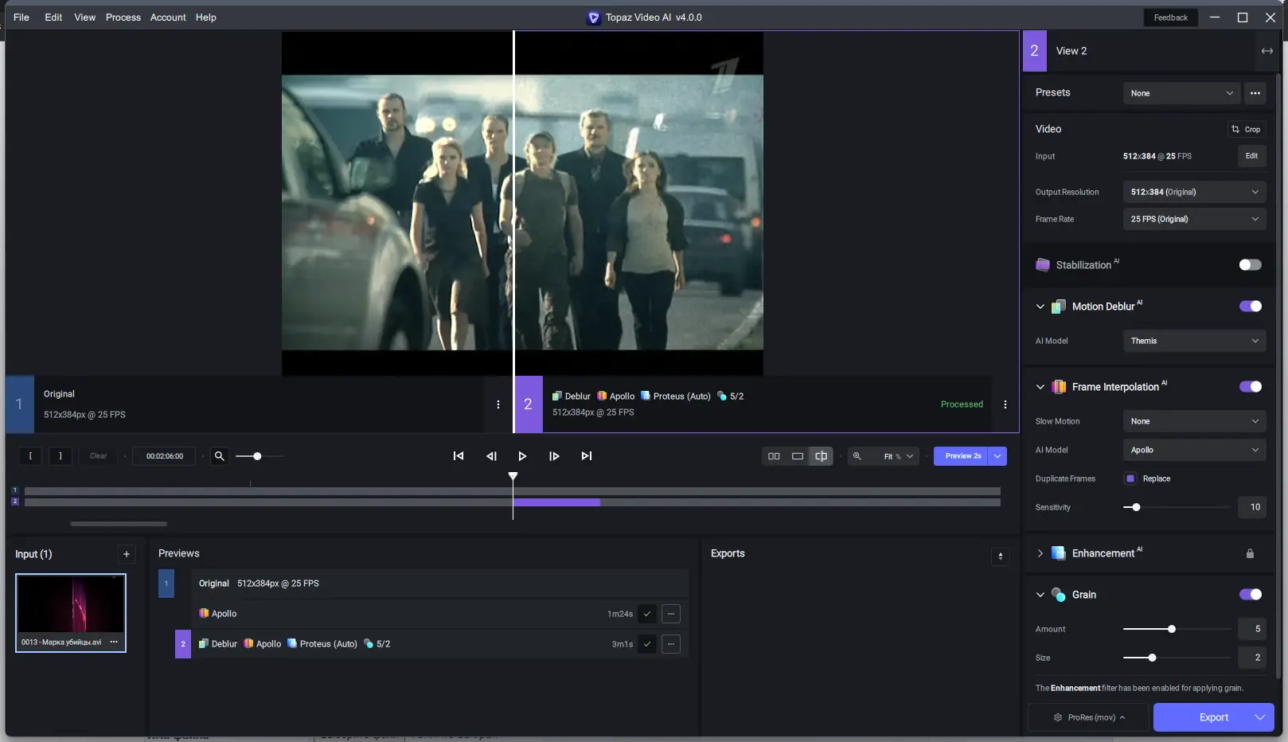Viewport: 1288px width, 742px height.
Task: Open the Themis AI Model dropdown
Action: tap(1194, 341)
